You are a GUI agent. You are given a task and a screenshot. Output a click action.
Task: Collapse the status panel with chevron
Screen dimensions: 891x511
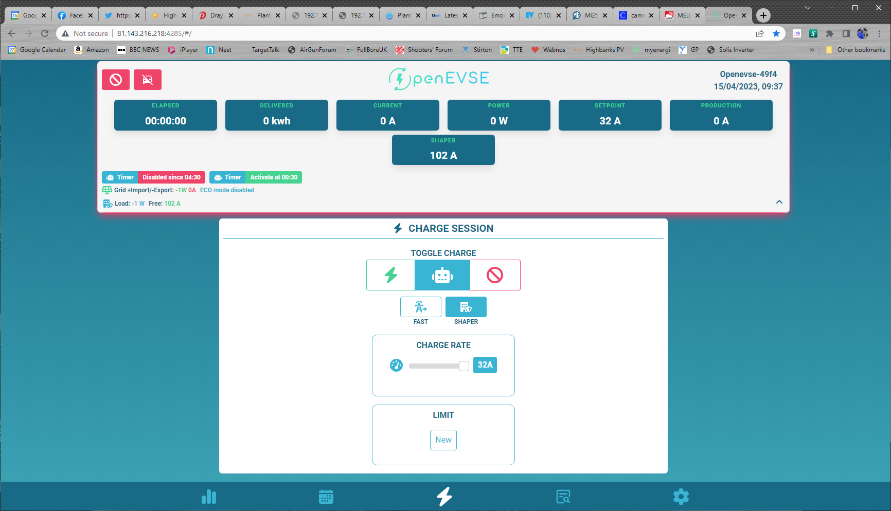tap(779, 202)
